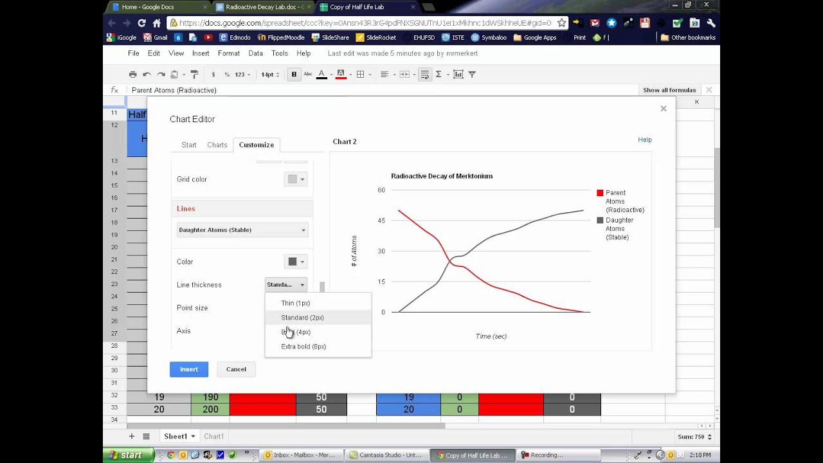Image resolution: width=823 pixels, height=463 pixels.
Task: Undo the last action
Action: point(147,75)
